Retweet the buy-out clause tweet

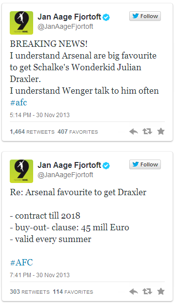point(147,292)
